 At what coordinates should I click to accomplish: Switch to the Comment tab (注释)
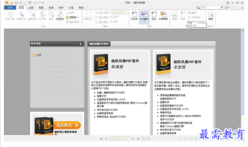(x=31, y=8)
